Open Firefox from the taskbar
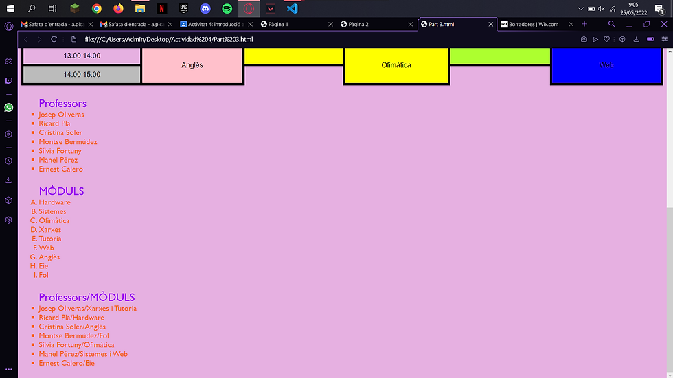This screenshot has width=673, height=378. click(x=118, y=8)
